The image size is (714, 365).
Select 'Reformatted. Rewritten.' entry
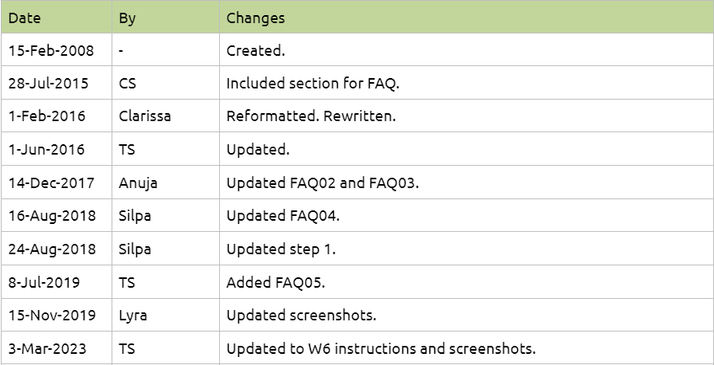pyautogui.click(x=311, y=116)
